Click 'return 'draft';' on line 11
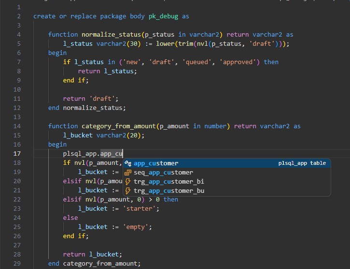The height and width of the screenshot is (269, 350). [x=91, y=98]
